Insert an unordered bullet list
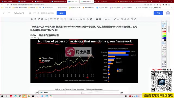The width and height of the screenshot is (174, 98). (x=51, y=19)
